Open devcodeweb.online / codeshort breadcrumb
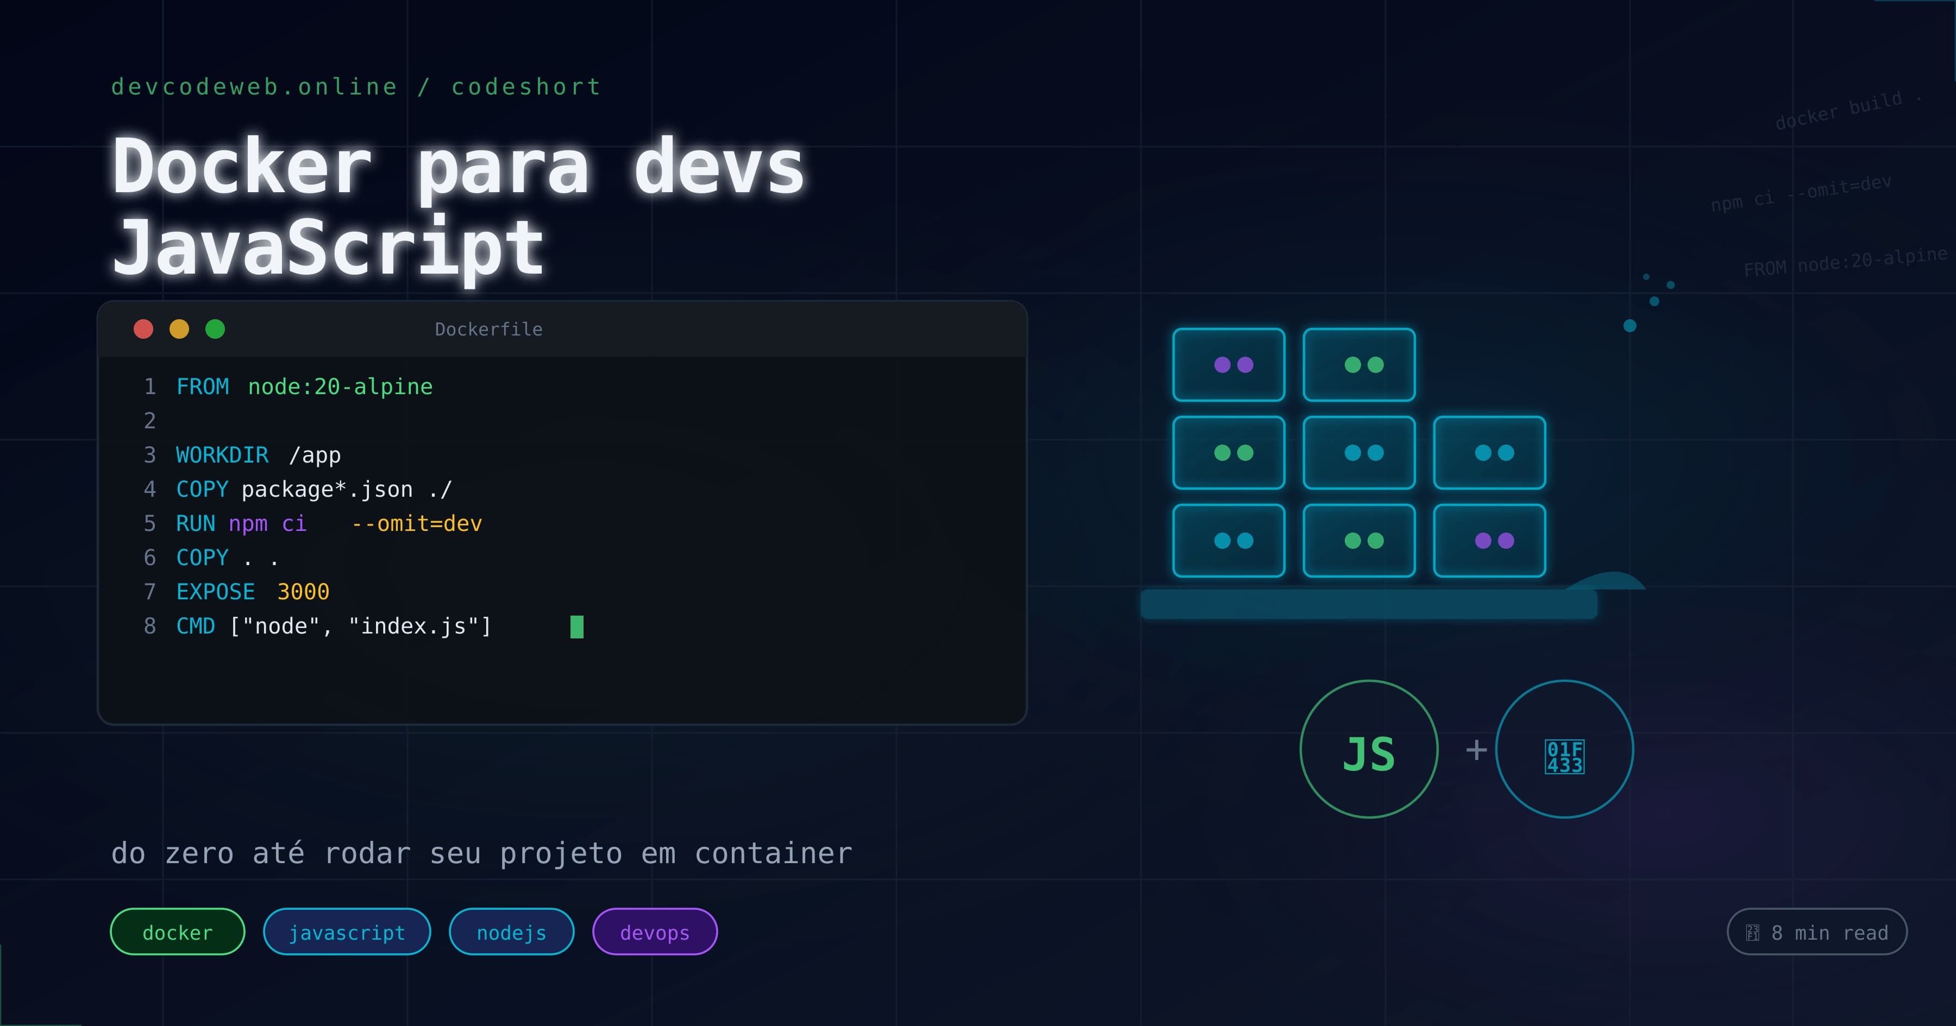This screenshot has width=1956, height=1026. click(x=356, y=86)
